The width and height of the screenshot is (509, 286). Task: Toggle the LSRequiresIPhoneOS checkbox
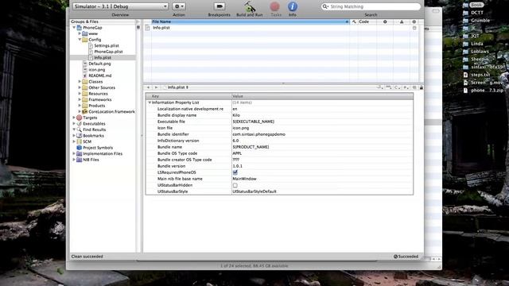point(235,172)
